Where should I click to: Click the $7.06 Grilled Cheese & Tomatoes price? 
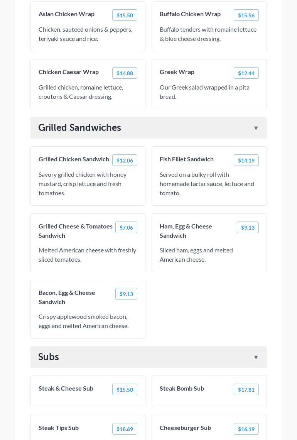(126, 228)
